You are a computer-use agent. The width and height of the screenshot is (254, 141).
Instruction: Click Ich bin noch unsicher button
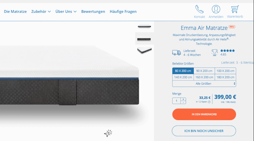204,131
